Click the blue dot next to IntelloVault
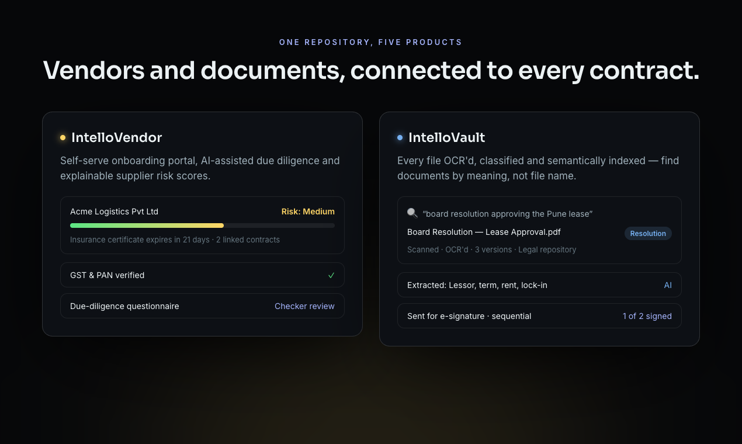 (400, 138)
